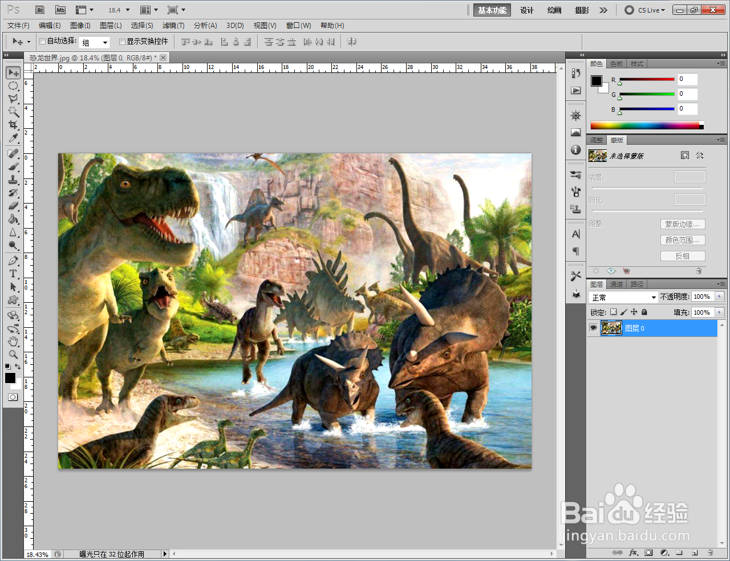Viewport: 730px width, 561px height.
Task: Select the Polygonal Lasso tool
Action: pos(14,99)
